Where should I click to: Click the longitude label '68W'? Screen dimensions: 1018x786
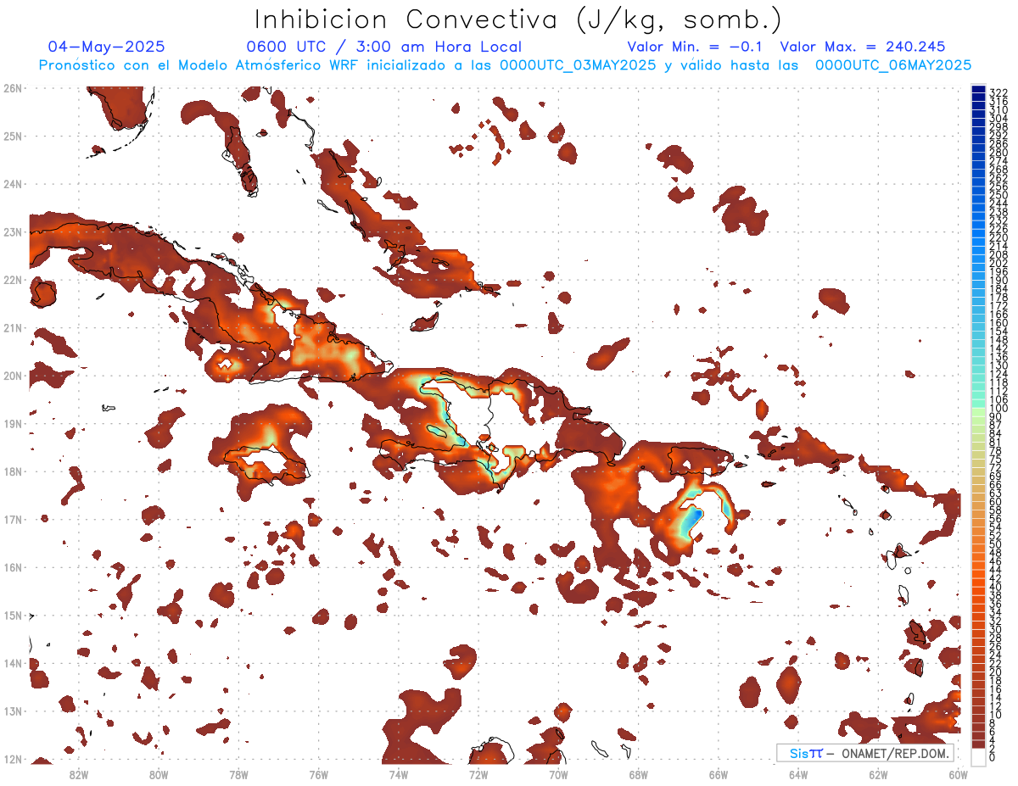pyautogui.click(x=638, y=774)
